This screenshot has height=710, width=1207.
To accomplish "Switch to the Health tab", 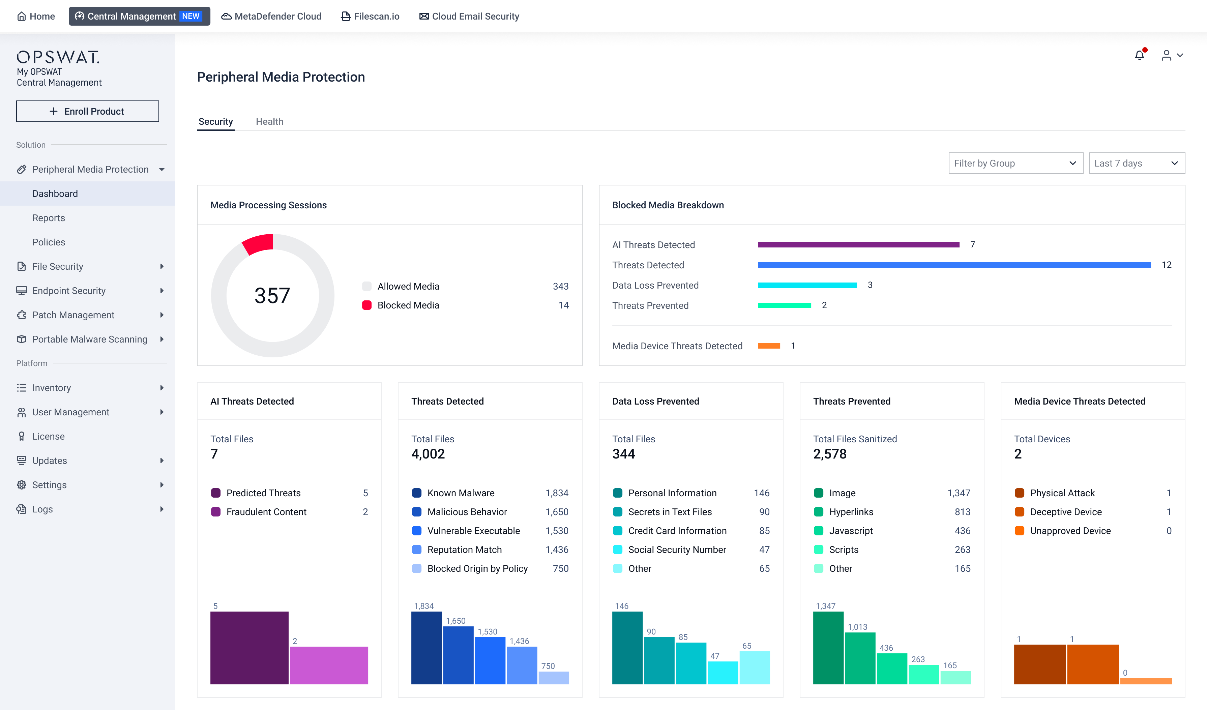I will pyautogui.click(x=270, y=122).
